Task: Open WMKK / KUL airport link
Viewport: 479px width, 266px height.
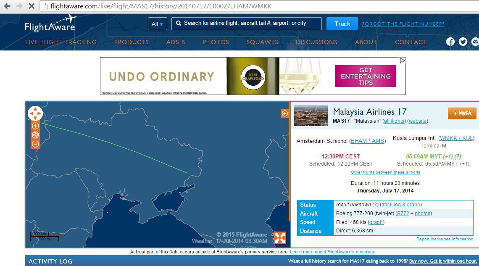Action: click(456, 138)
